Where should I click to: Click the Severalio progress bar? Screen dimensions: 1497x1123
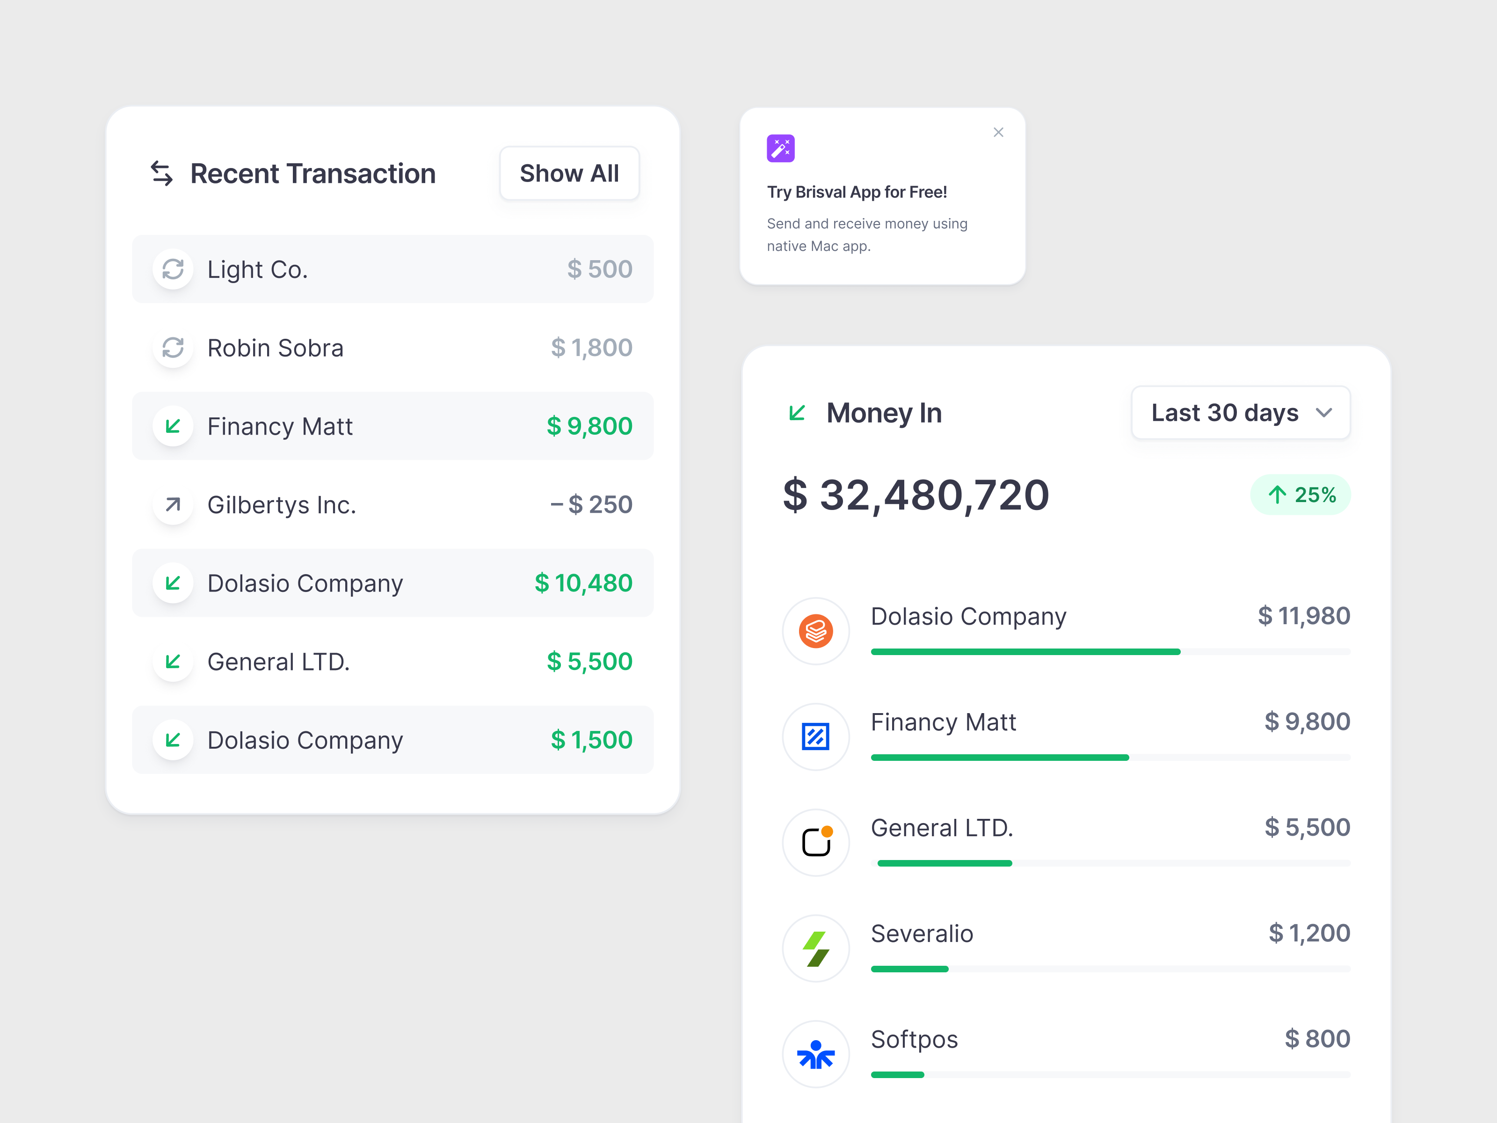click(1110, 970)
